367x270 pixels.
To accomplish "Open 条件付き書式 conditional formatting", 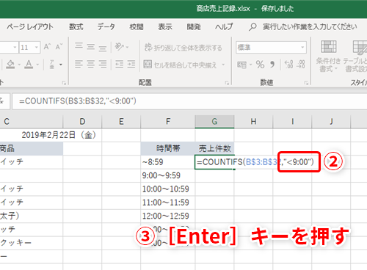I will [328, 56].
